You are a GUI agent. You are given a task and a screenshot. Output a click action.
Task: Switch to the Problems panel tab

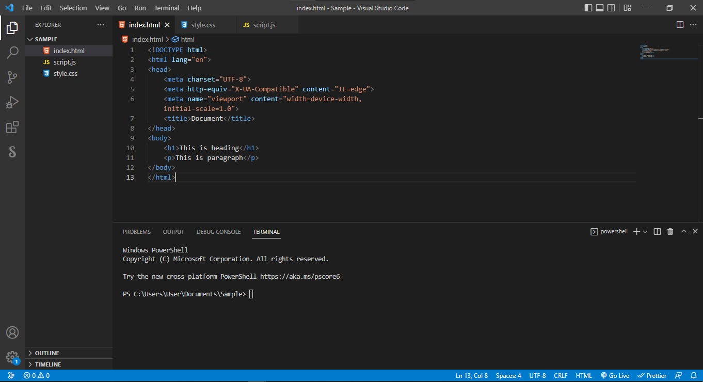pyautogui.click(x=137, y=232)
